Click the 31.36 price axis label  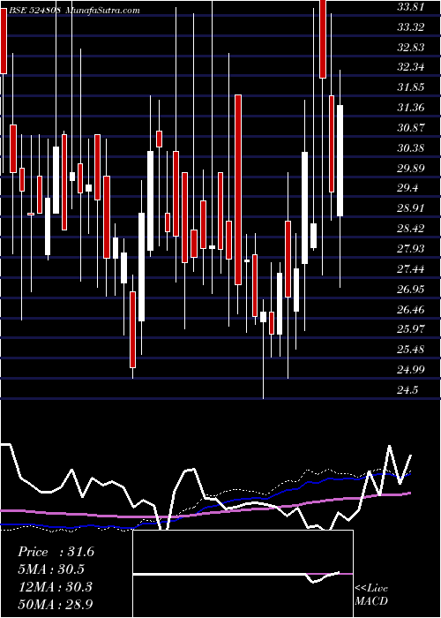(411, 107)
